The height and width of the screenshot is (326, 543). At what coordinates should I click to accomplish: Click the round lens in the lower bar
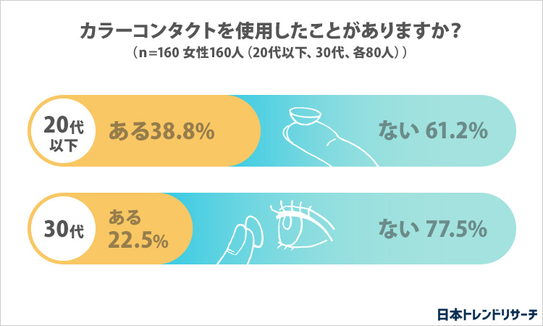[254, 230]
